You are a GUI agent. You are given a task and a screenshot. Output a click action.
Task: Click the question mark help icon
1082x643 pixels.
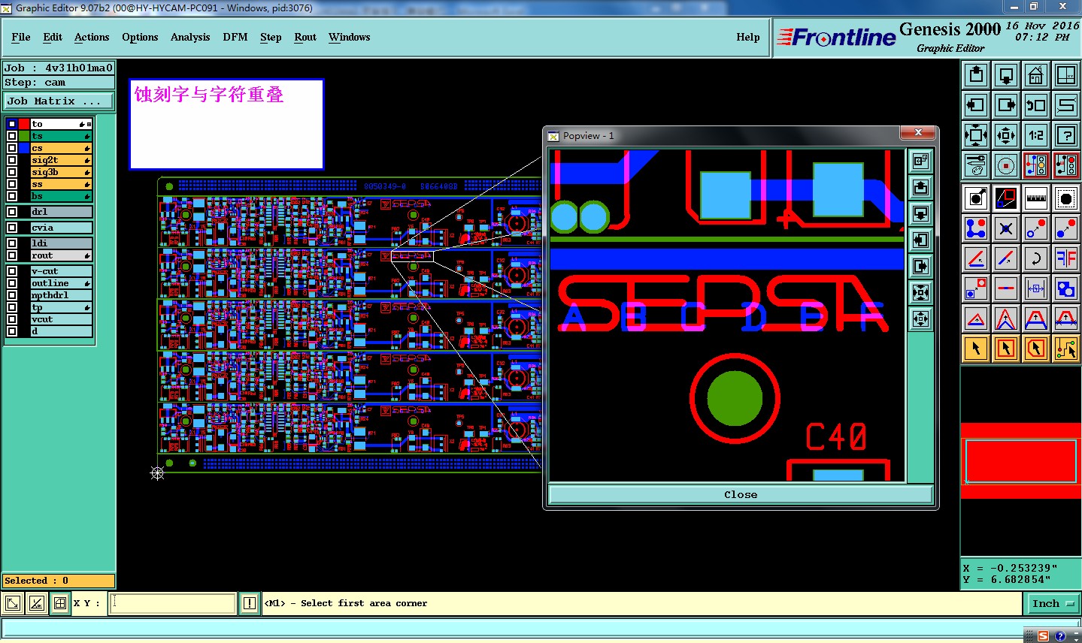(1066, 135)
